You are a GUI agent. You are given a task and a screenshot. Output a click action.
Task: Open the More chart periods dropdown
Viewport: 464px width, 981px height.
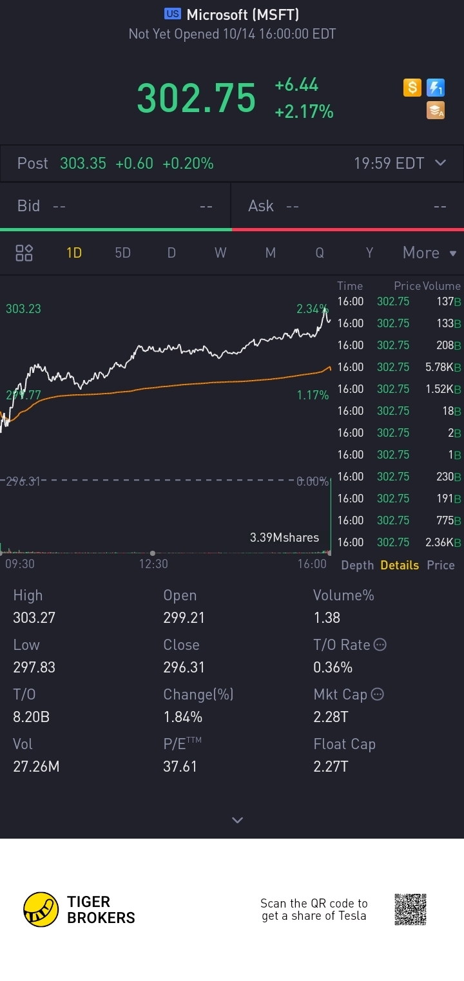(x=430, y=252)
